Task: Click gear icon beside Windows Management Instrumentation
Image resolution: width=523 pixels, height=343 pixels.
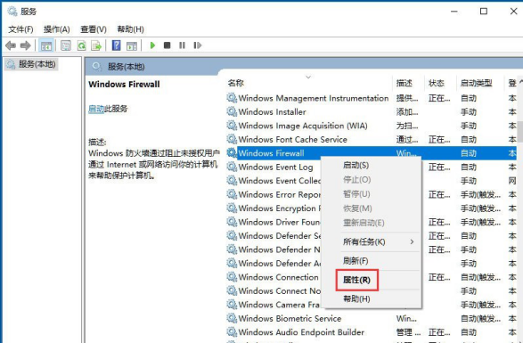Action: 232,98
